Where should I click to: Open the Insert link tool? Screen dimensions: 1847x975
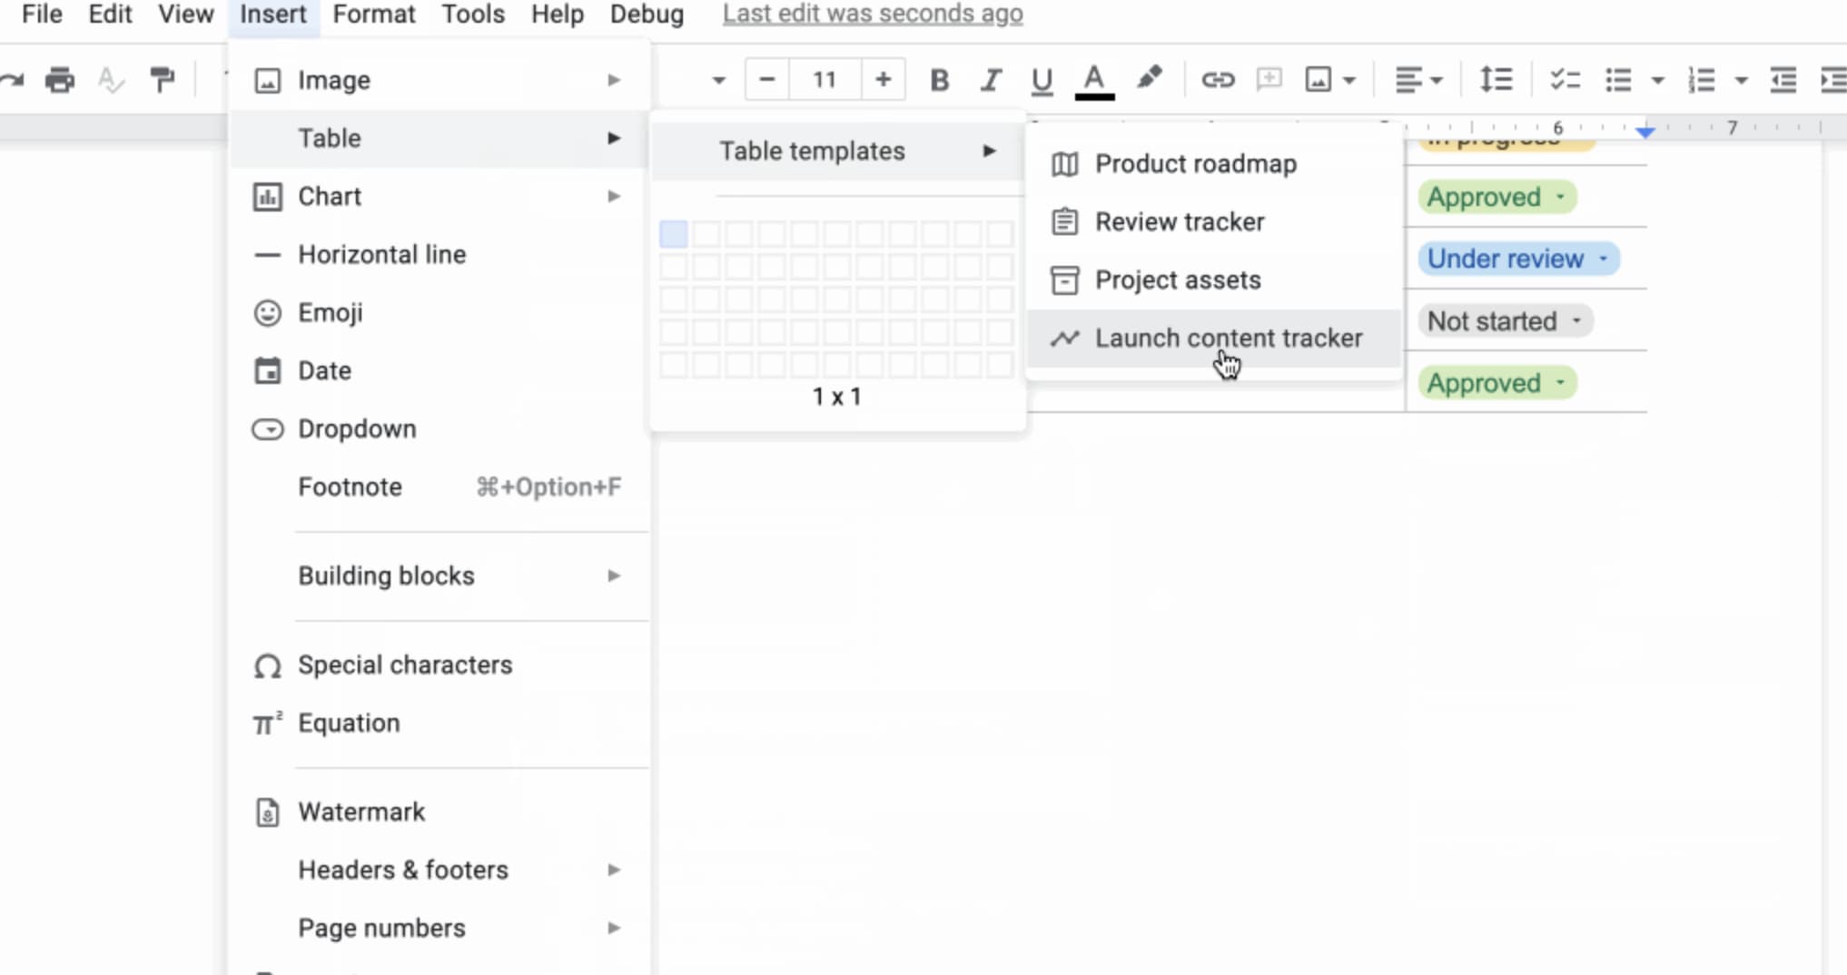pyautogui.click(x=1218, y=80)
